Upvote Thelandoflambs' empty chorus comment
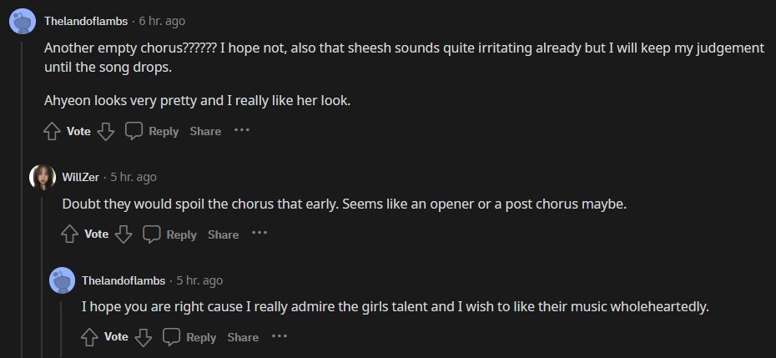The image size is (776, 358). tap(52, 131)
